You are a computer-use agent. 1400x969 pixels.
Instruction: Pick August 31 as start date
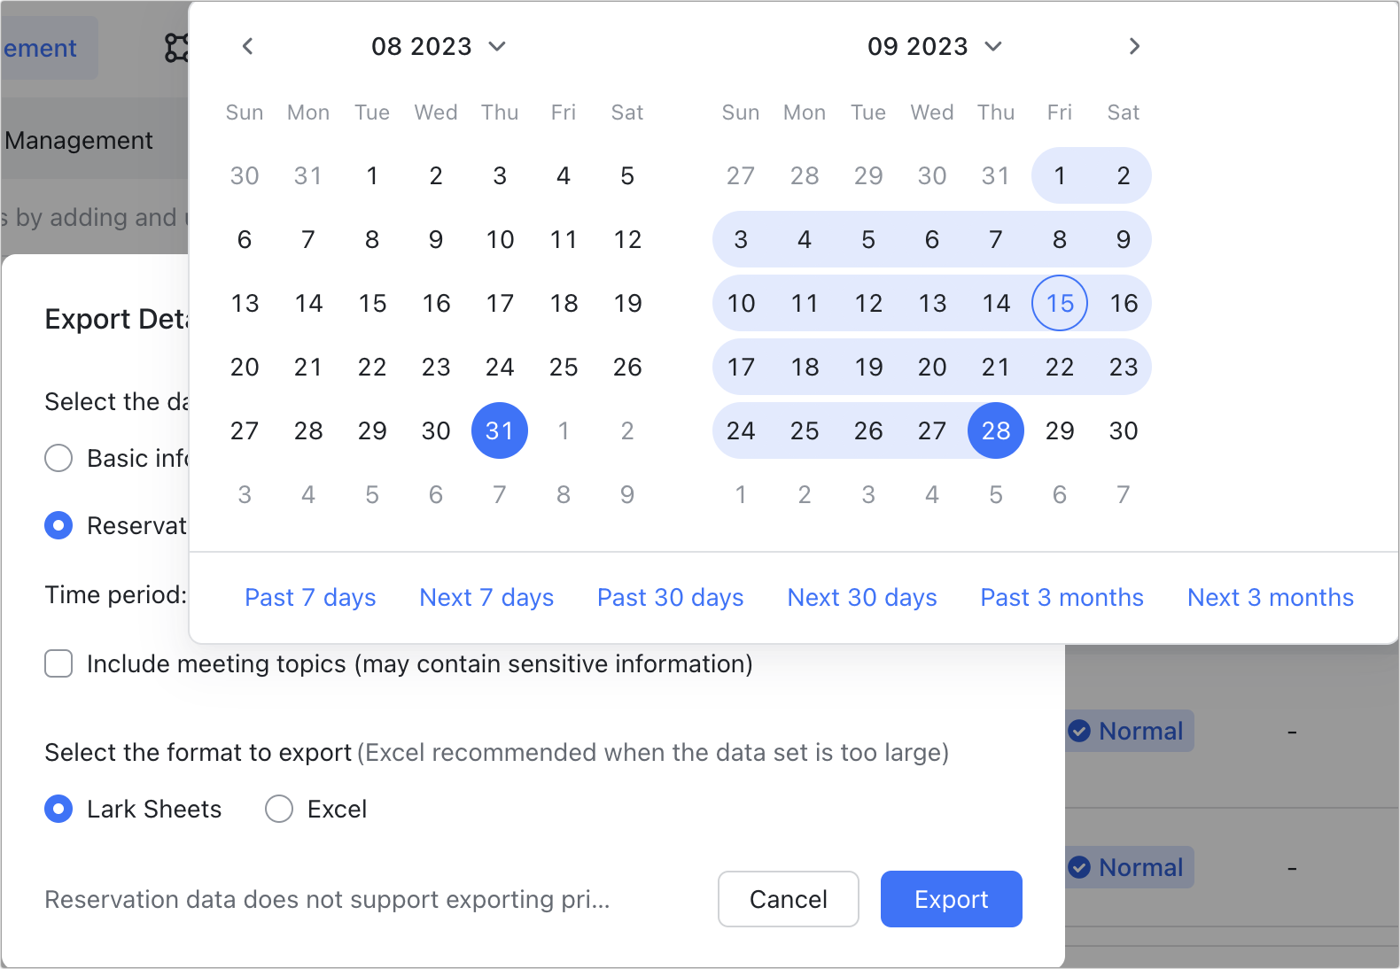click(500, 430)
